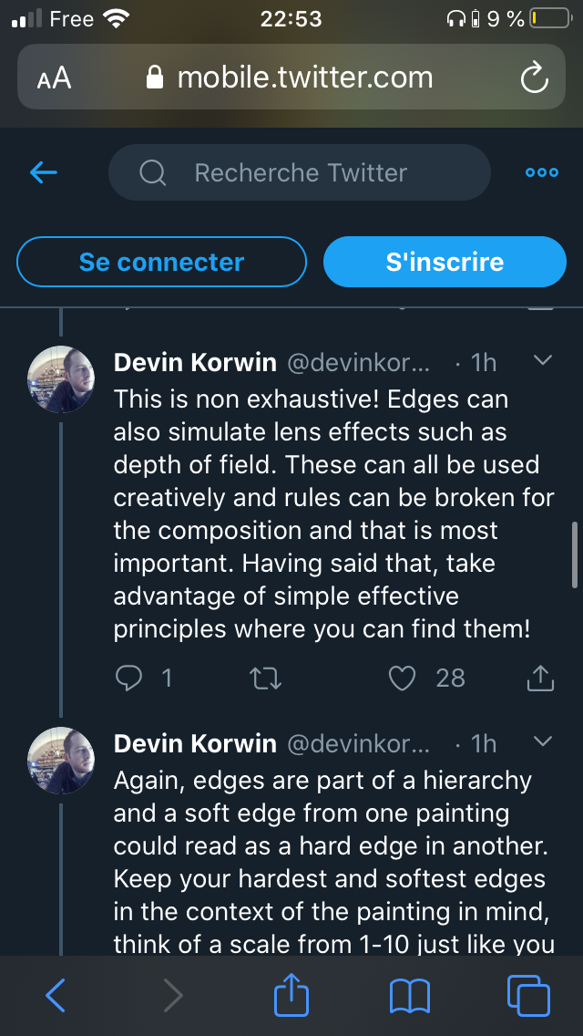The image size is (583, 1036).
Task: Expand the first tweet's chevron menu
Action: (x=542, y=361)
